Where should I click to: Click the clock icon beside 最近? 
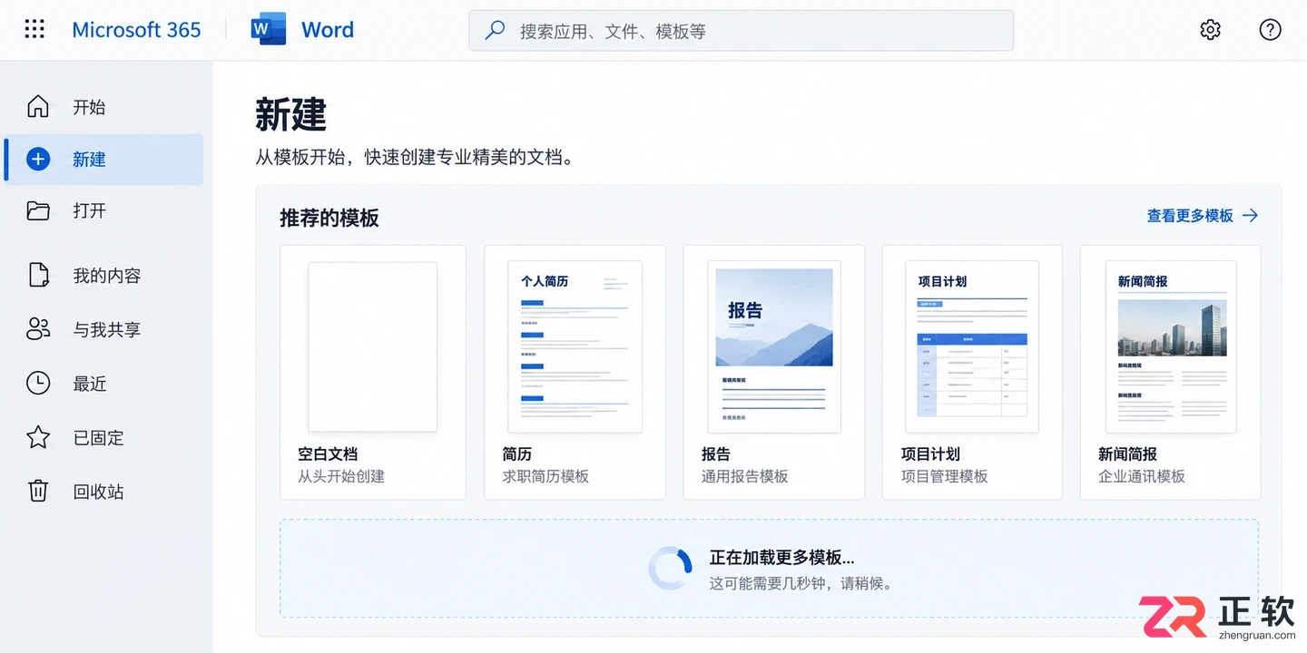coord(38,383)
